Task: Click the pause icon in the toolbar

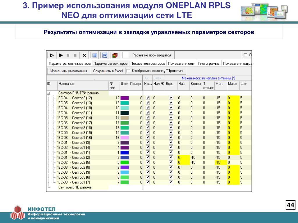Action: [68, 55]
